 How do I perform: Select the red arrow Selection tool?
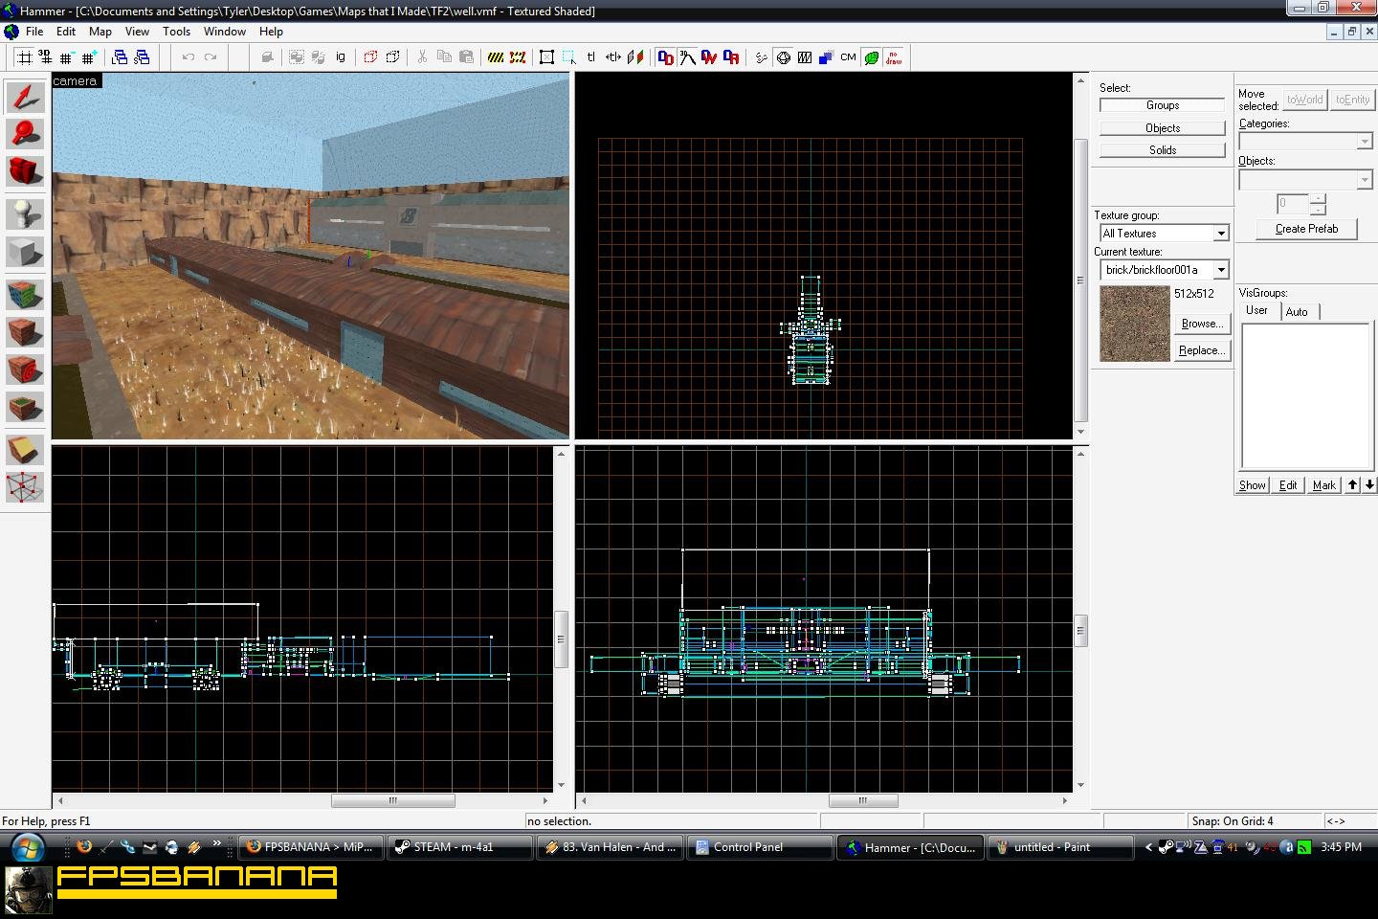point(25,97)
